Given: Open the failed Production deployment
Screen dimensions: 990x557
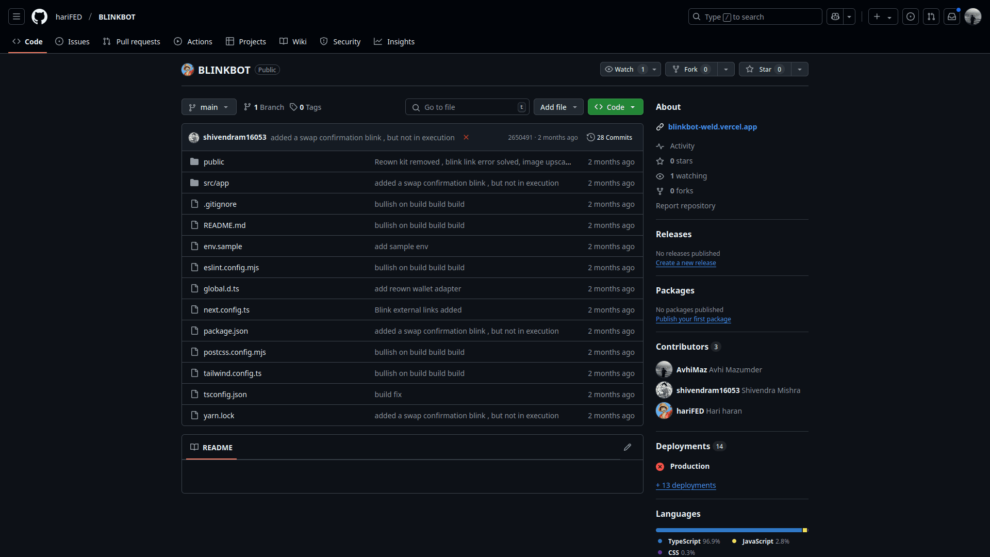Looking at the screenshot, I should (689, 466).
